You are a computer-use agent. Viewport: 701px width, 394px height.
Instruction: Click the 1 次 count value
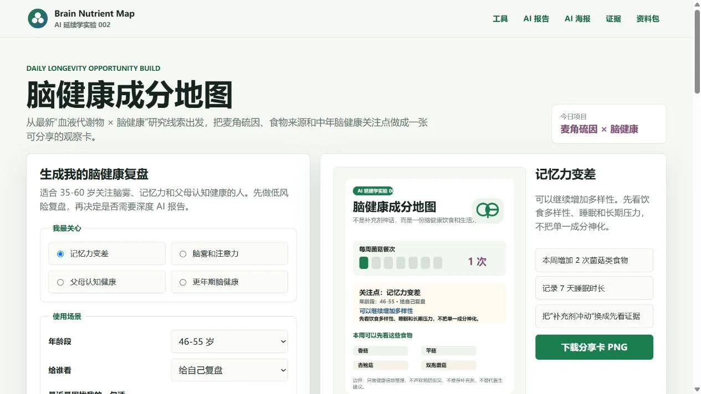[477, 262]
